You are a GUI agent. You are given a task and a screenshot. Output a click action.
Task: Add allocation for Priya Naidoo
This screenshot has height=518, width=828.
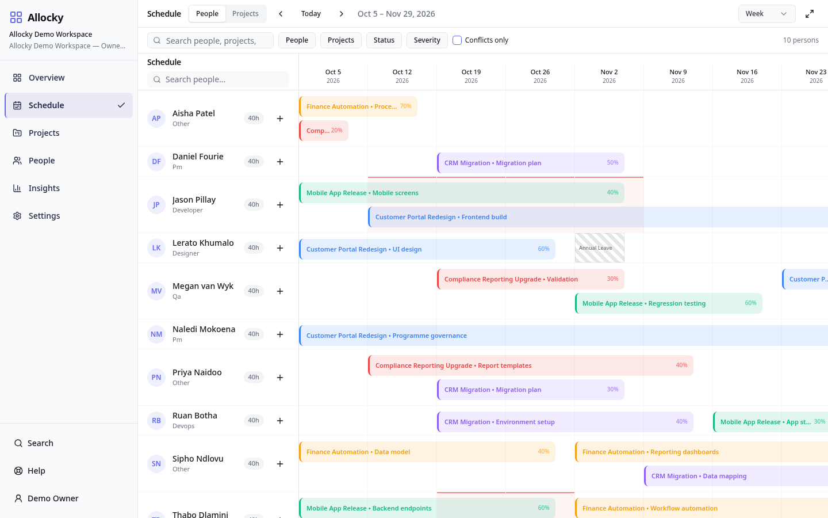[x=280, y=378]
